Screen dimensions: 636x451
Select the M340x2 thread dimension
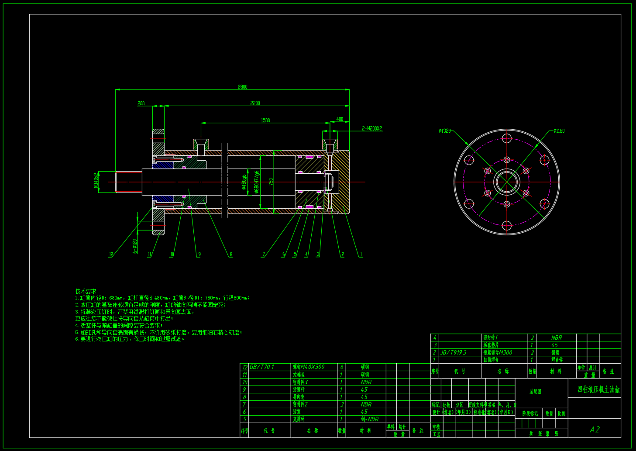96,180
